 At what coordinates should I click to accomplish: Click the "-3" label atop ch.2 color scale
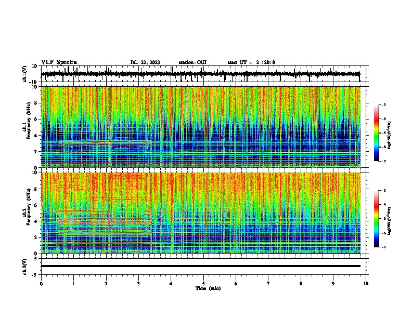384,191
